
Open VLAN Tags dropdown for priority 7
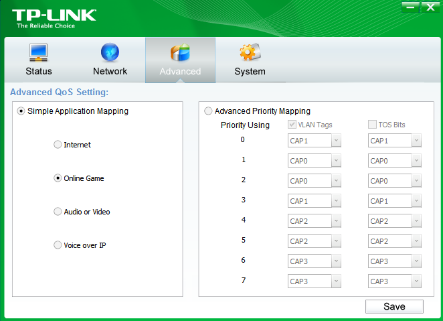click(314, 281)
